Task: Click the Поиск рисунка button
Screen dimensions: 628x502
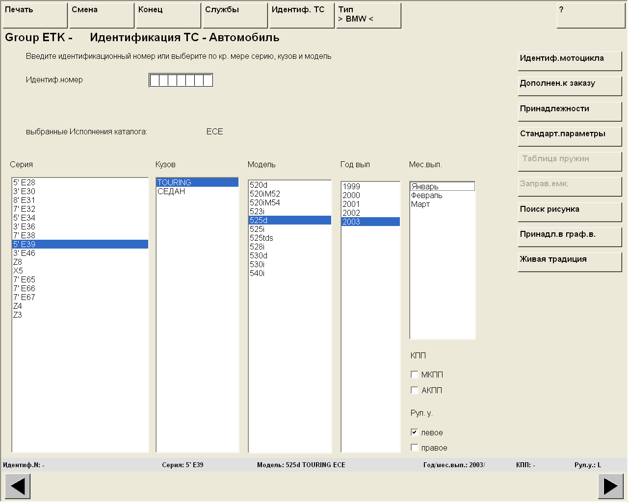Action: (x=570, y=212)
